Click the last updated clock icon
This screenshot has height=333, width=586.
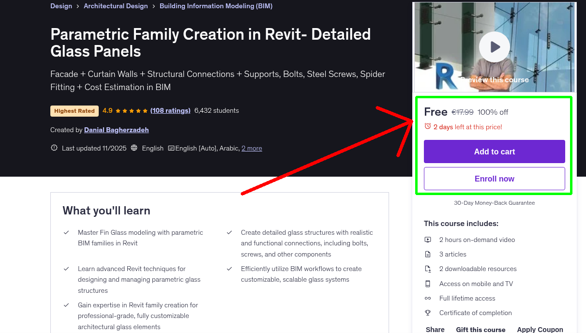click(54, 148)
